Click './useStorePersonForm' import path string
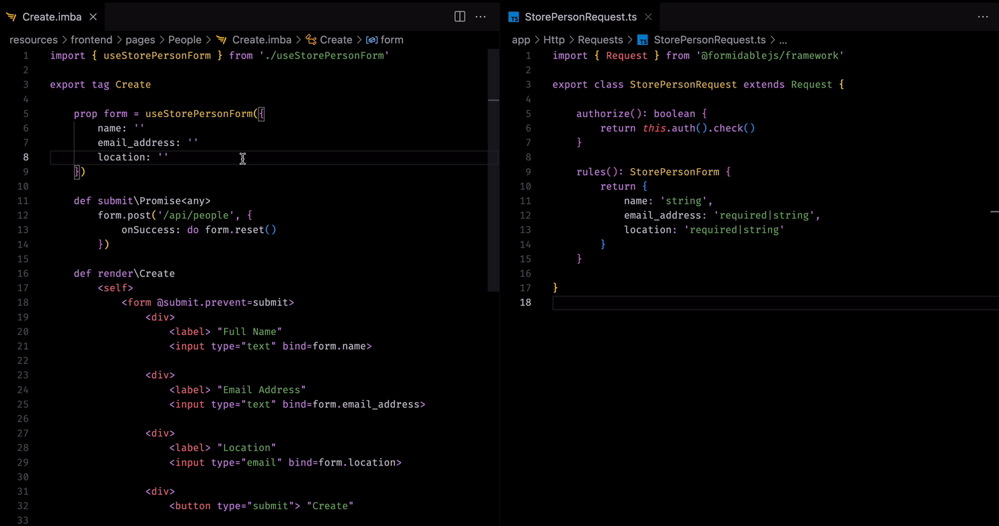 (x=324, y=56)
